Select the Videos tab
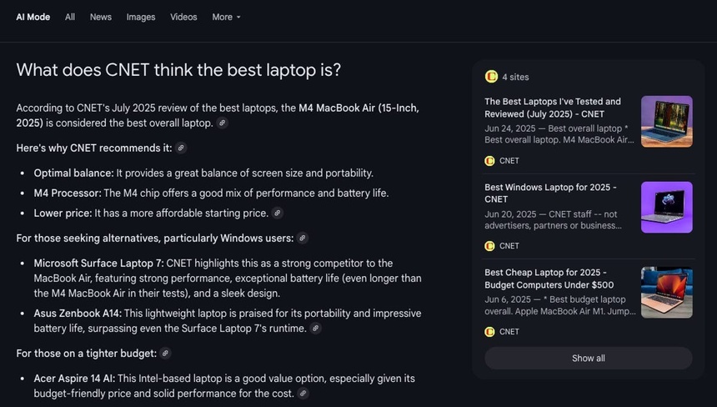Screen dimensions: 717x407 click(x=183, y=17)
